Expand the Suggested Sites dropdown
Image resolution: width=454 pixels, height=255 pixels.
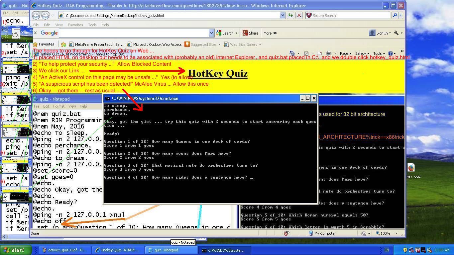click(219, 44)
